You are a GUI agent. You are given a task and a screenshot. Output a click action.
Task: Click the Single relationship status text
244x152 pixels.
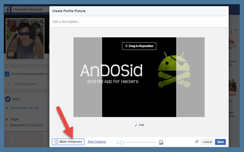pos(14,119)
